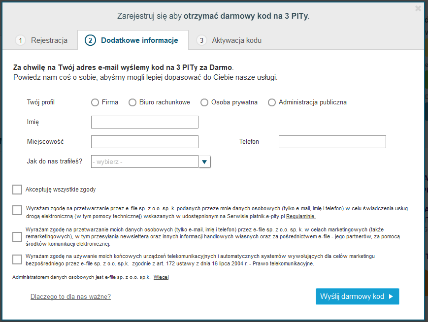
Task: Click the step 1 circle icon
Action: click(x=20, y=40)
